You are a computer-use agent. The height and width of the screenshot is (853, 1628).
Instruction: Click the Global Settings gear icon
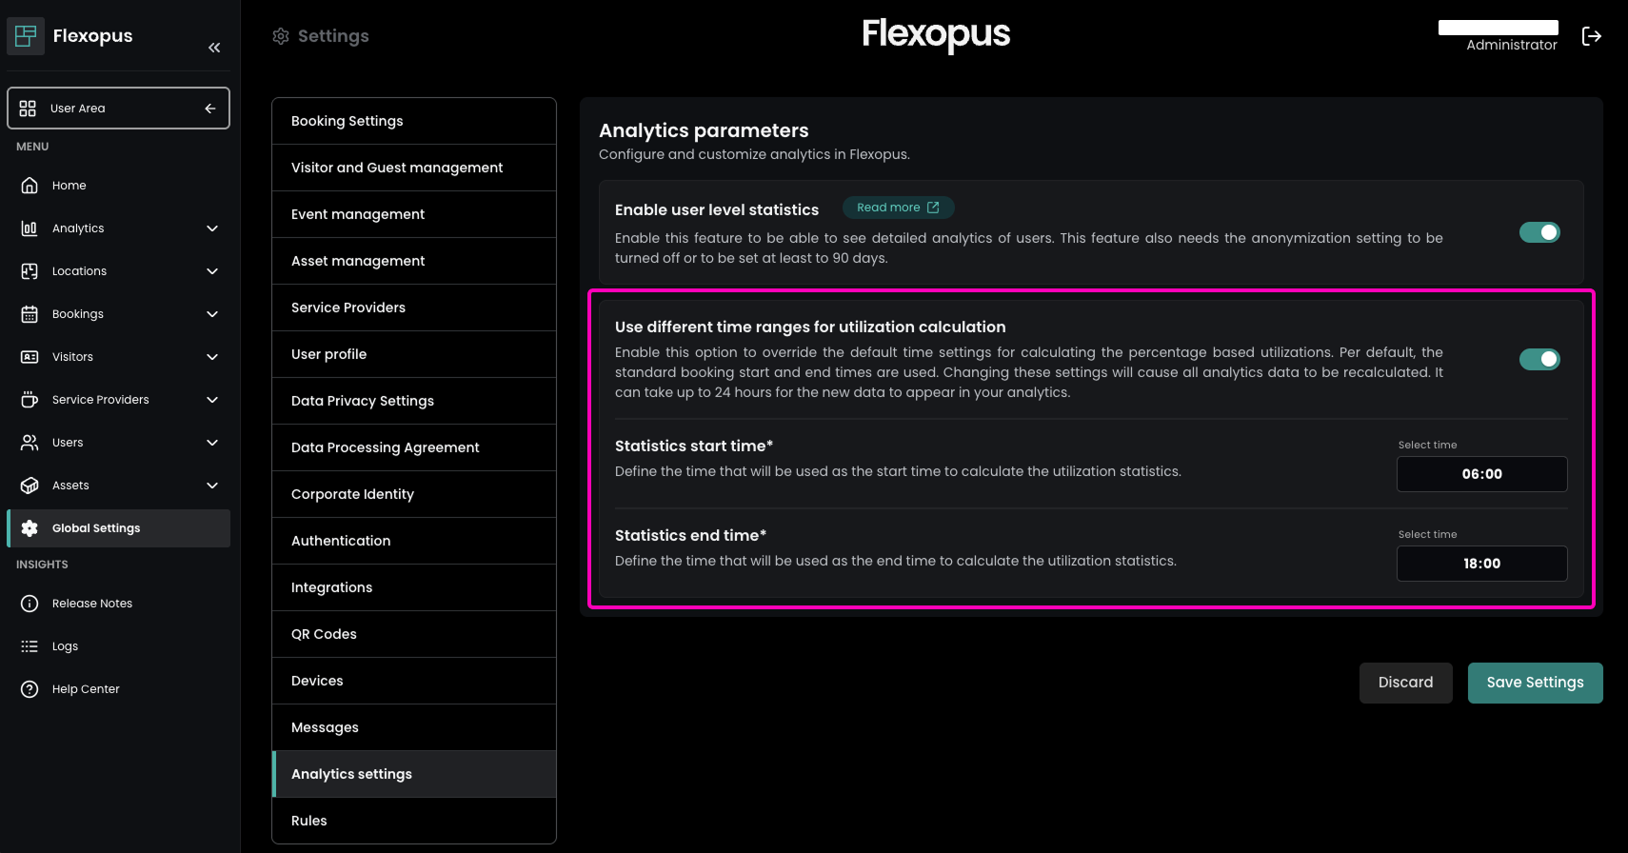[30, 528]
